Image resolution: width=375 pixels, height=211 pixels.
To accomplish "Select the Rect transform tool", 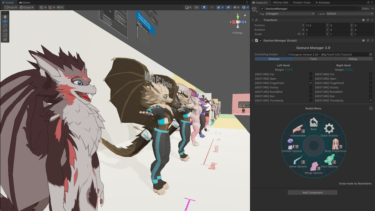I will (5, 35).
